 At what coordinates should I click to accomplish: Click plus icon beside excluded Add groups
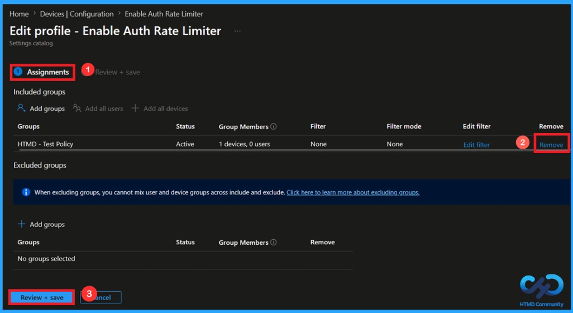click(22, 224)
